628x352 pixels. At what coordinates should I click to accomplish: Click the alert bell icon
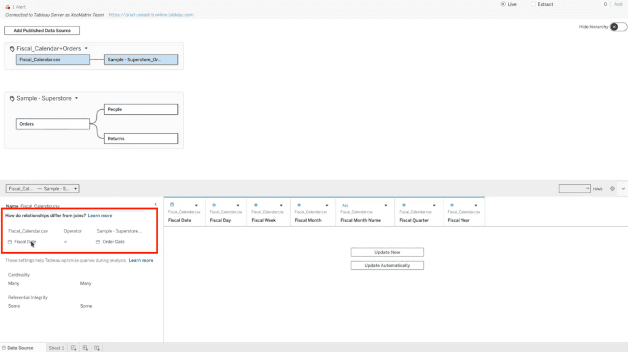click(x=7, y=7)
